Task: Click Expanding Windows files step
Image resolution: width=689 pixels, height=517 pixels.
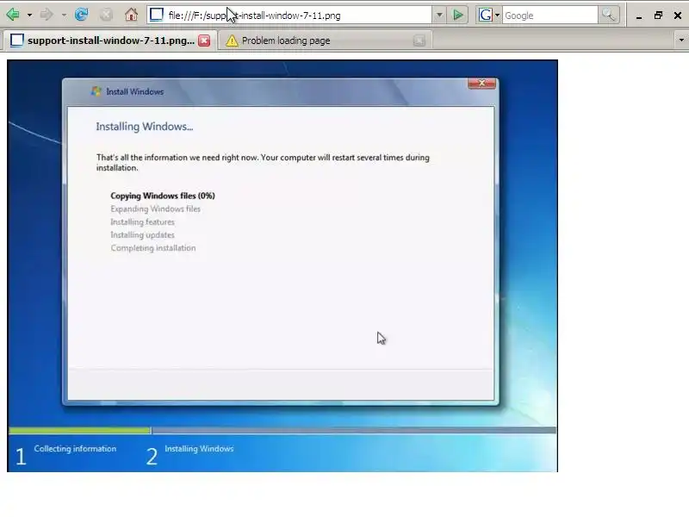Action: click(x=156, y=209)
